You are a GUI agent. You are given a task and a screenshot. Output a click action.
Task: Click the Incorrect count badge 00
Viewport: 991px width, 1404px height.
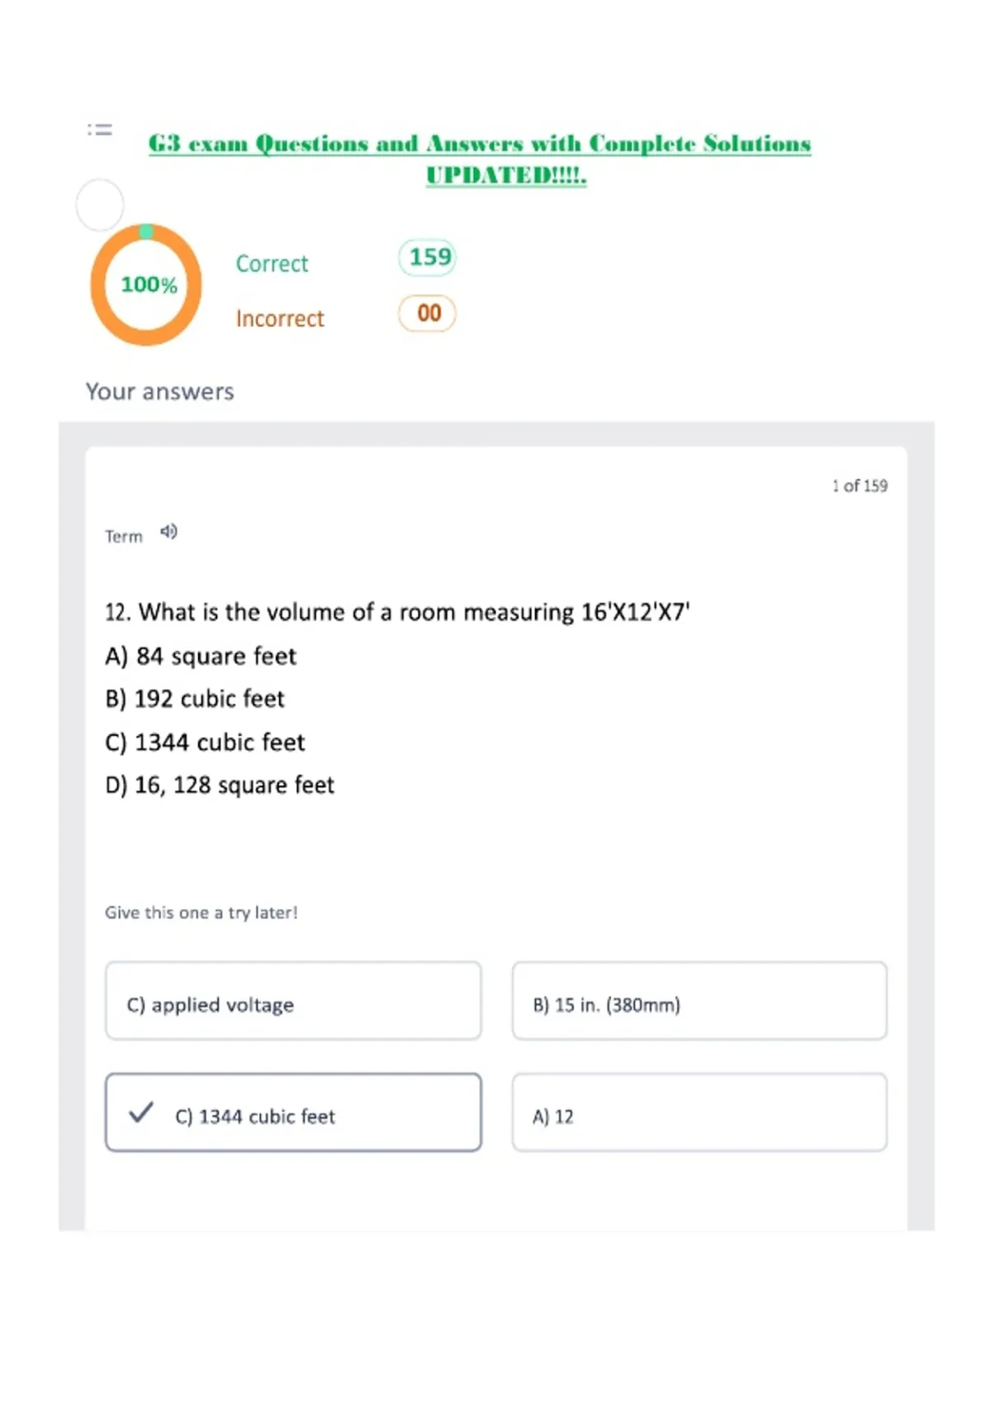tap(428, 313)
